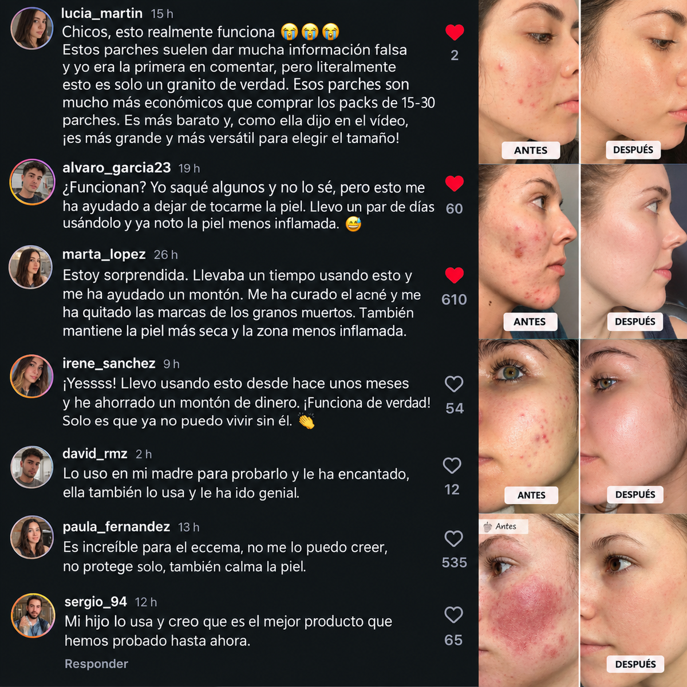Screen dimensions: 687x687
Task: Unlike lucia_martin's comment with red heart
Action: pos(455,33)
